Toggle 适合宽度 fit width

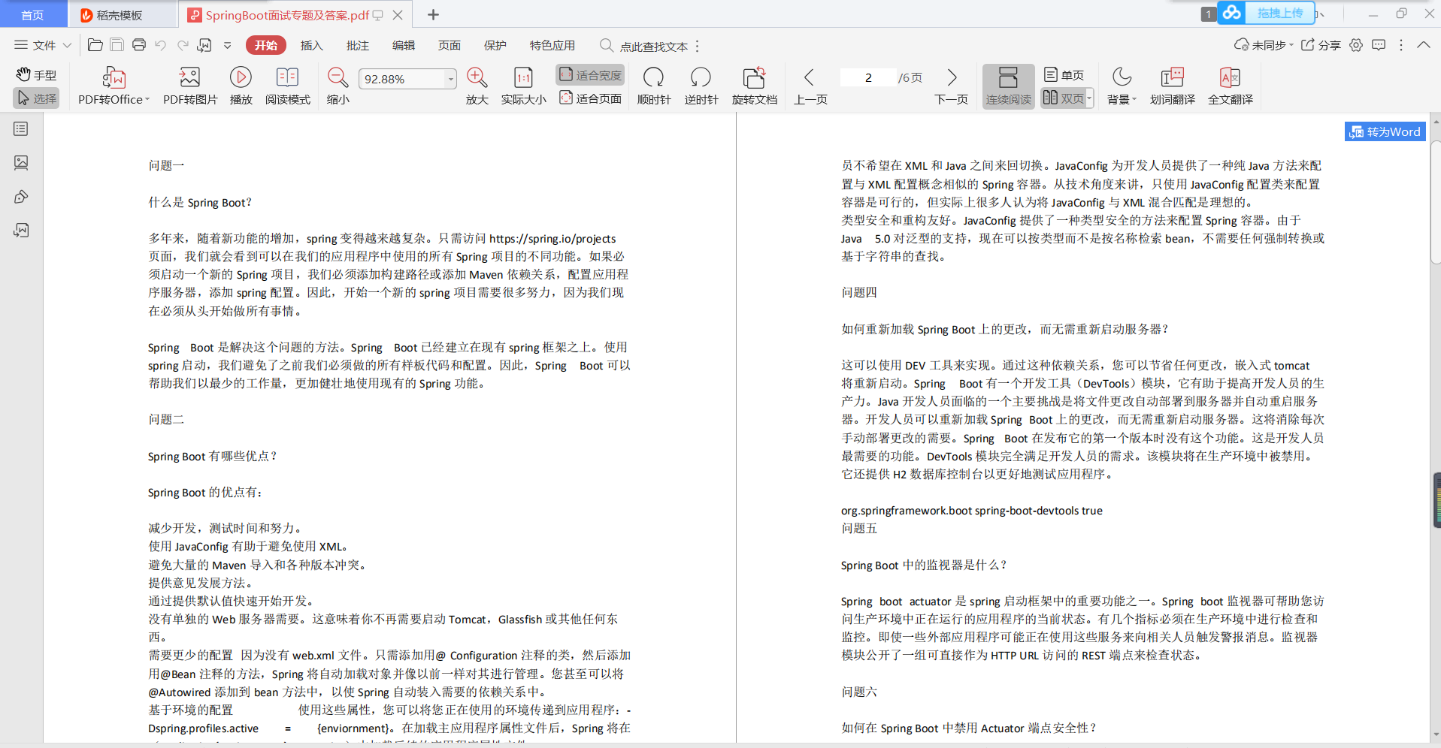click(x=591, y=75)
